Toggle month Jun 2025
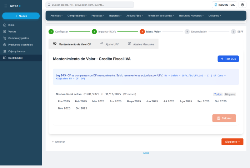The image size is (250, 168). click(152, 101)
